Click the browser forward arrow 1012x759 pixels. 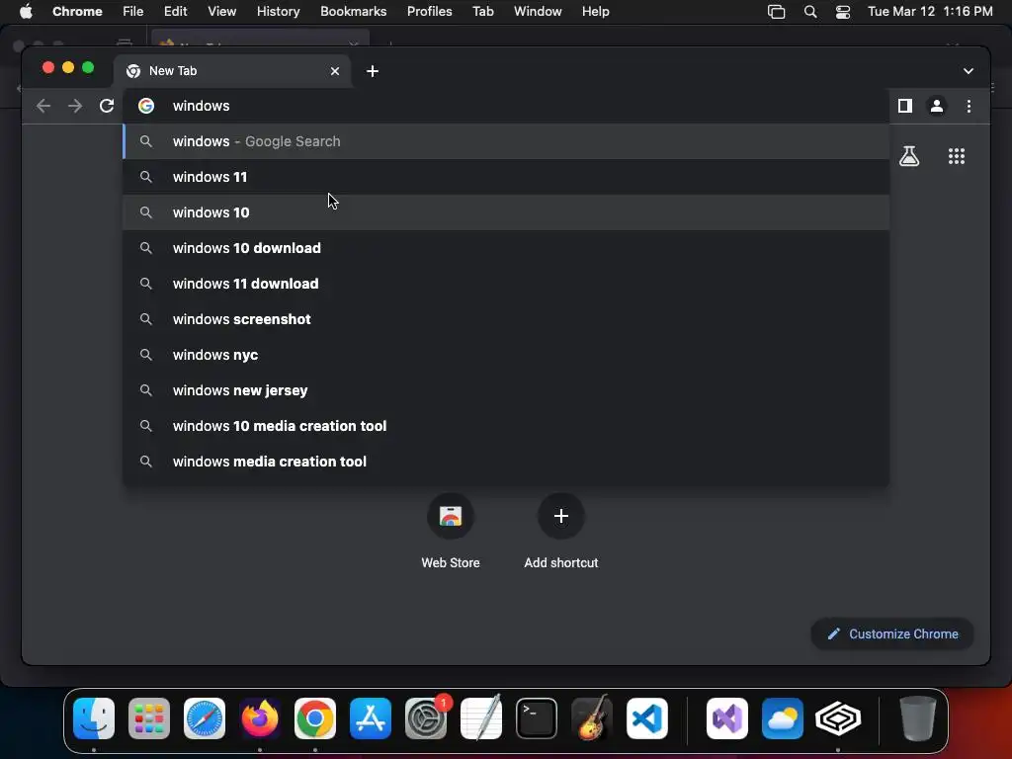(75, 106)
